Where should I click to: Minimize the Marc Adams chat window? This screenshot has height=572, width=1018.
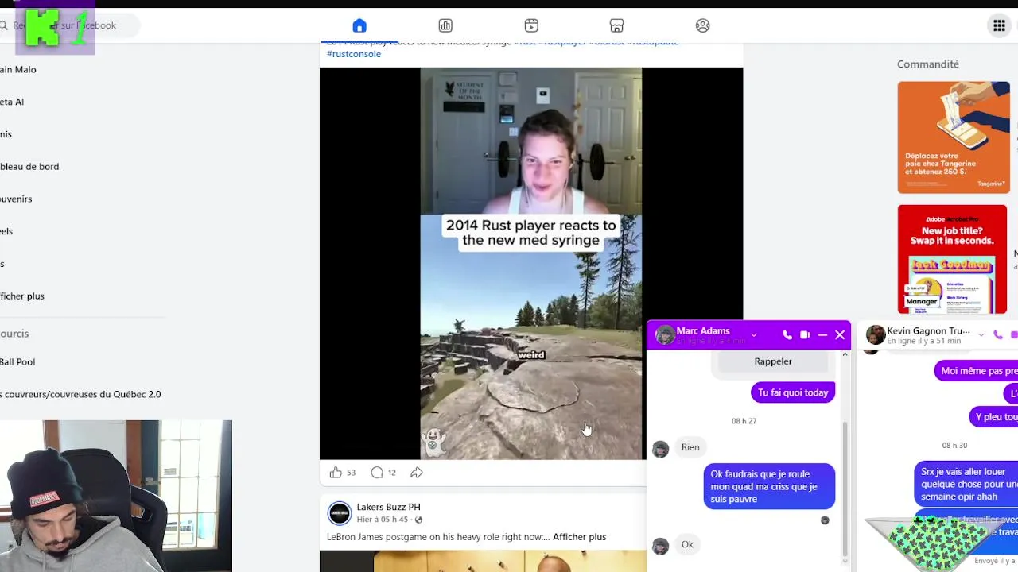pos(822,335)
